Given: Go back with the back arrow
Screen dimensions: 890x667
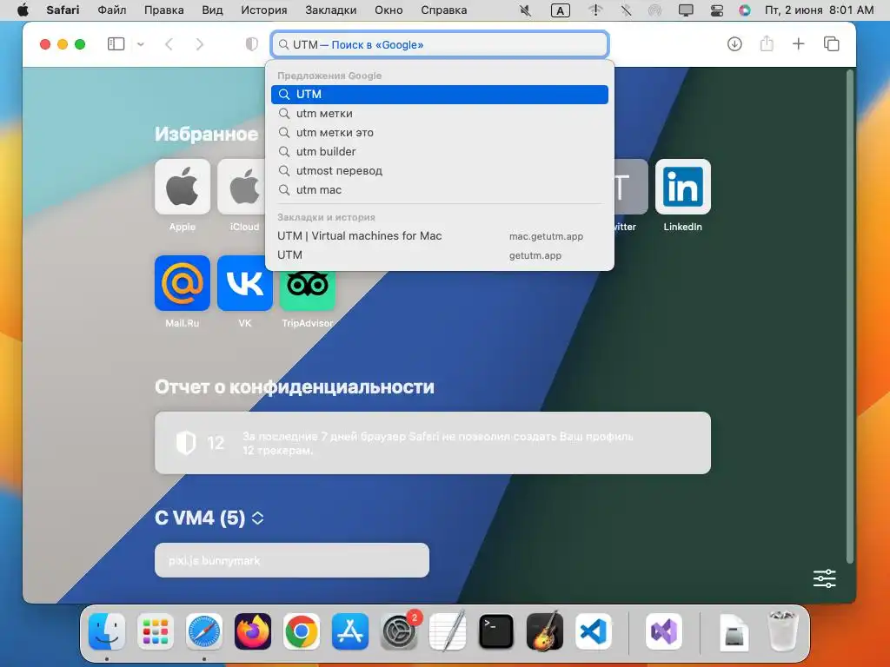Looking at the screenshot, I should pos(169,44).
